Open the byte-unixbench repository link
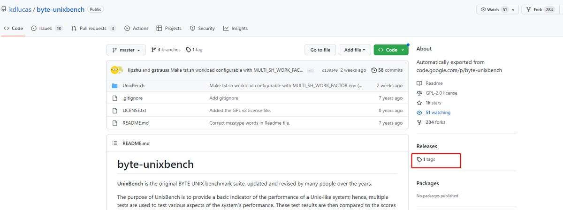Image resolution: width=563 pixels, height=210 pixels. click(x=60, y=9)
